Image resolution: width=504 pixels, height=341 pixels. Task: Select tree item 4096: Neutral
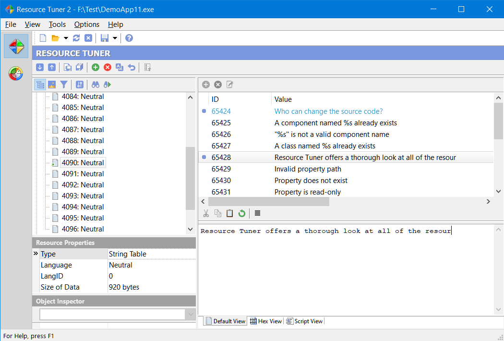pos(83,229)
